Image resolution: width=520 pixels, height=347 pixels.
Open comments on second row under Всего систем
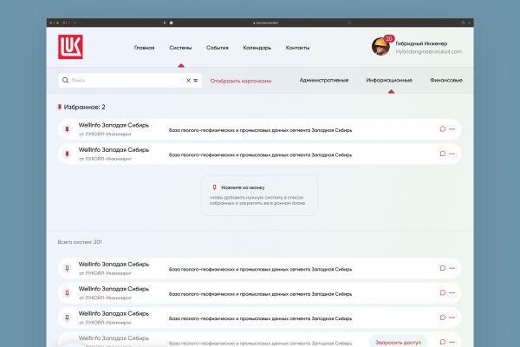tap(442, 292)
